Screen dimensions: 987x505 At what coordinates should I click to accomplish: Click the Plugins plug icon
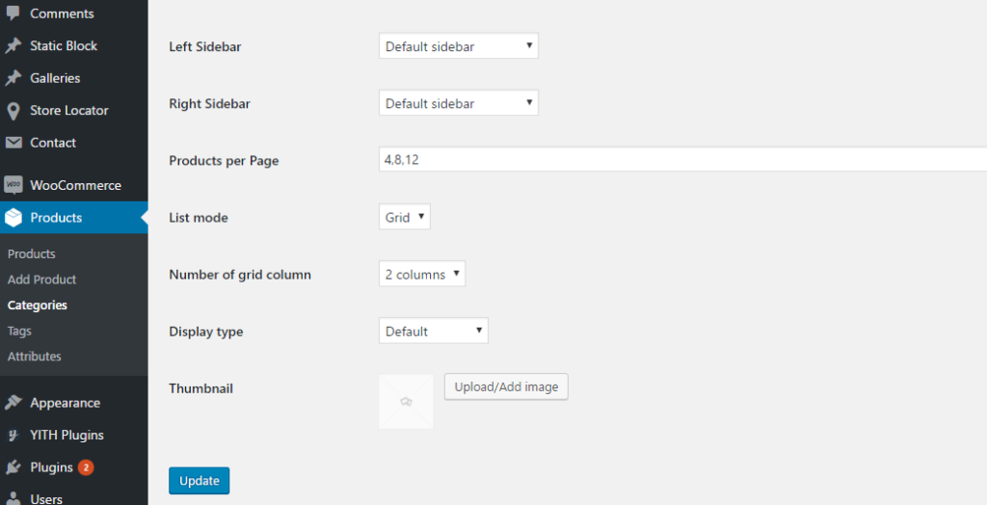coord(13,467)
